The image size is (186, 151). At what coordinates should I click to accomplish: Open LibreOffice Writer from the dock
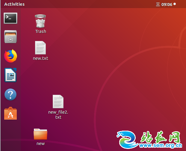click(10, 75)
